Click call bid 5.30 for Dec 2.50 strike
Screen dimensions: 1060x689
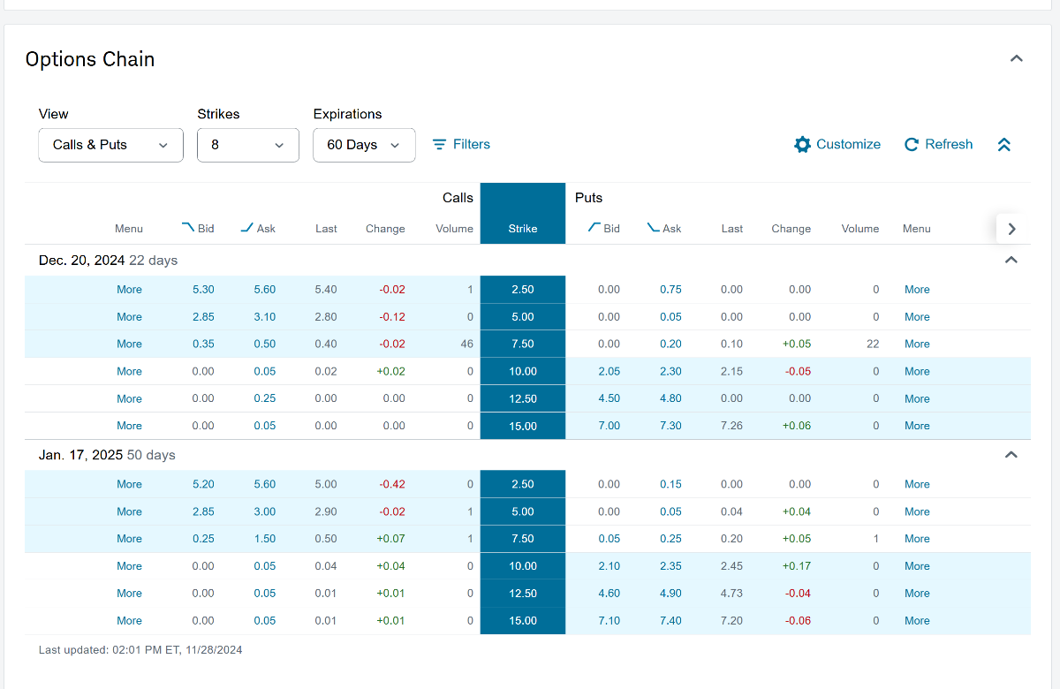click(202, 290)
